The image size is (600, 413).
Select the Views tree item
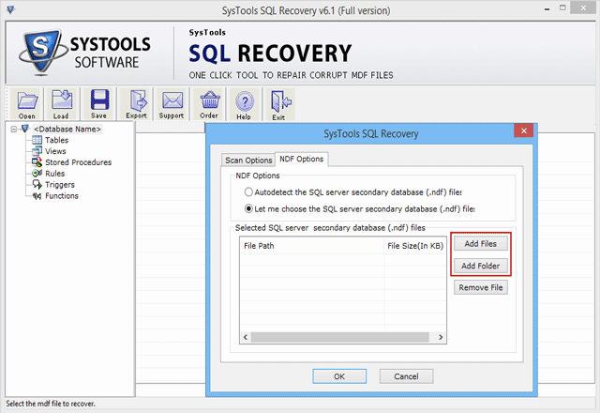(55, 151)
